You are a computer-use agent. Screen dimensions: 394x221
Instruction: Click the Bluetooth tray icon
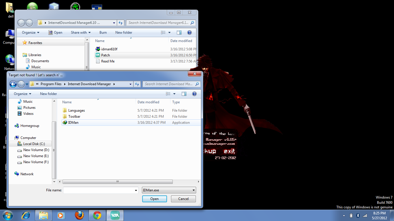pos(358,216)
